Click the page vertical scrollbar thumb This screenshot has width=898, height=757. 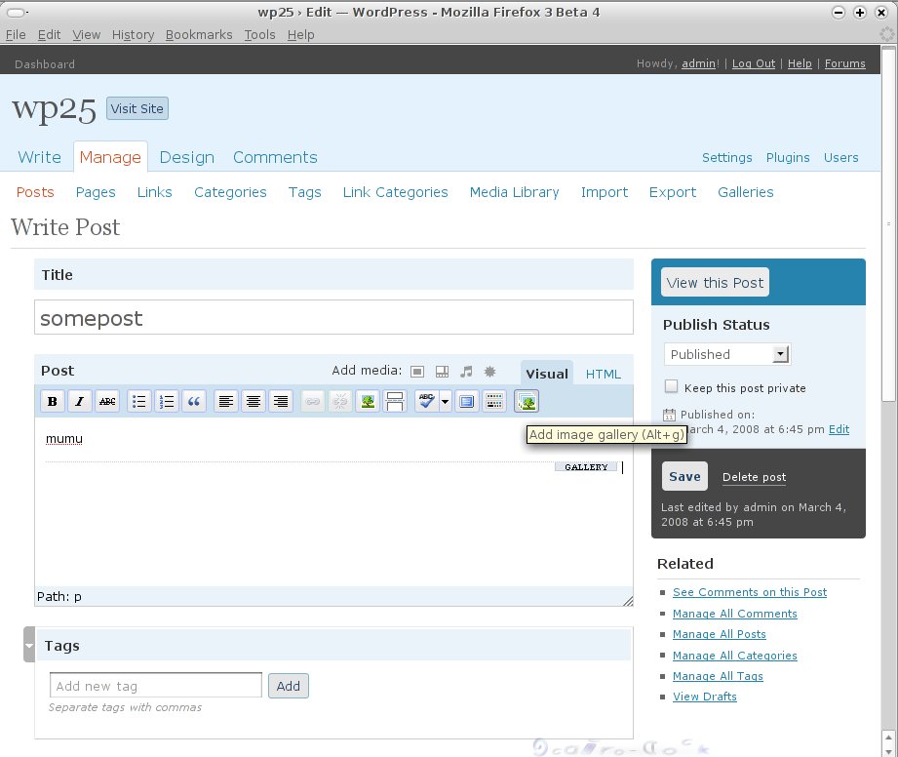point(888,223)
